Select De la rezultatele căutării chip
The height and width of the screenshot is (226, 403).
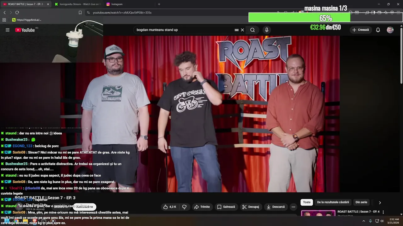333,202
